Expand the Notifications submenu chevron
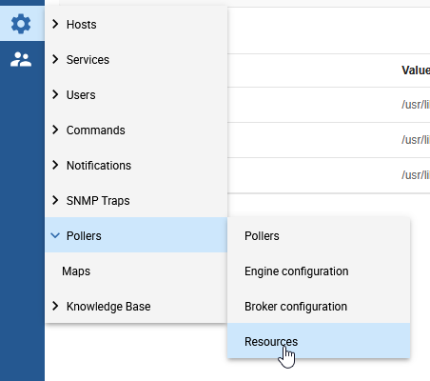The width and height of the screenshot is (430, 381). point(55,165)
